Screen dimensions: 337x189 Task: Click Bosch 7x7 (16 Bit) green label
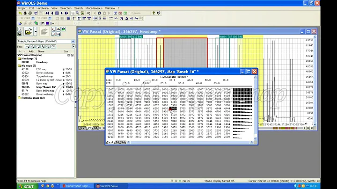pos(231,37)
